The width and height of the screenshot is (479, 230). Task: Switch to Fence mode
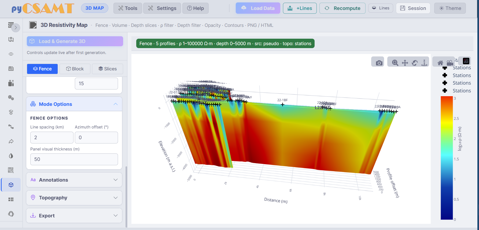pyautogui.click(x=42, y=69)
